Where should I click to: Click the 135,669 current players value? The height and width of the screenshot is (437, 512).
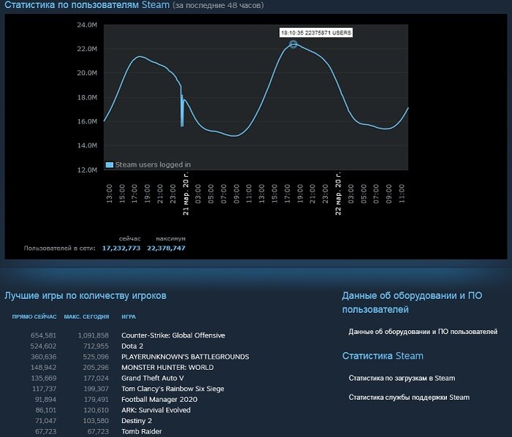click(44, 379)
